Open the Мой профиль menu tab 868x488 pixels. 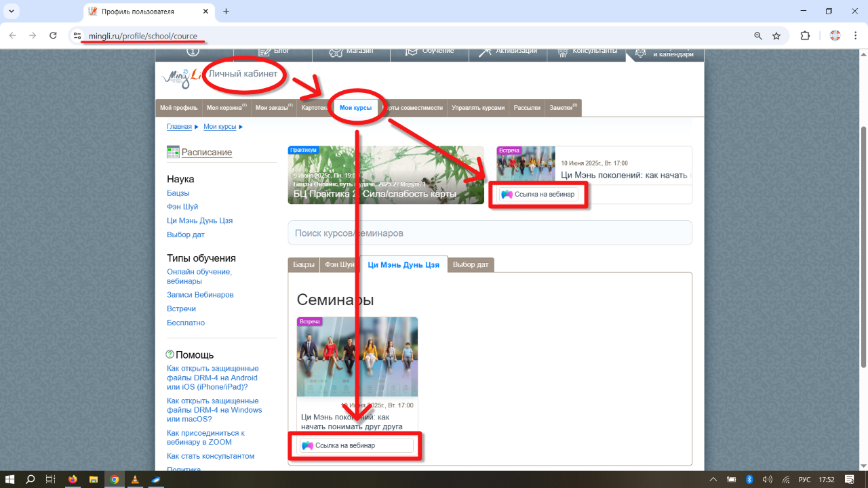coord(178,108)
